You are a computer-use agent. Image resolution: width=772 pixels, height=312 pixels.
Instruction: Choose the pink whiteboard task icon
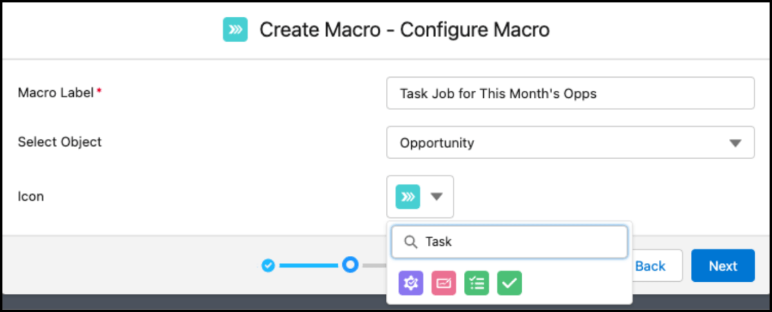(x=444, y=282)
